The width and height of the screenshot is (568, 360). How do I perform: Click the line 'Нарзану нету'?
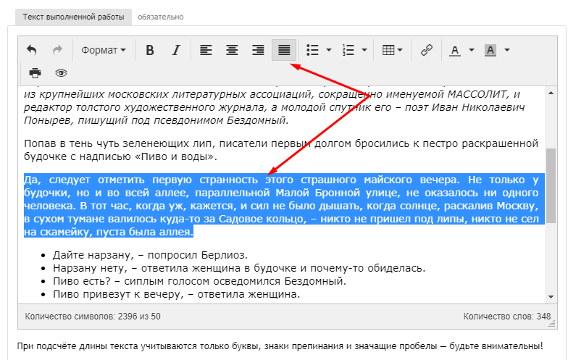click(239, 268)
